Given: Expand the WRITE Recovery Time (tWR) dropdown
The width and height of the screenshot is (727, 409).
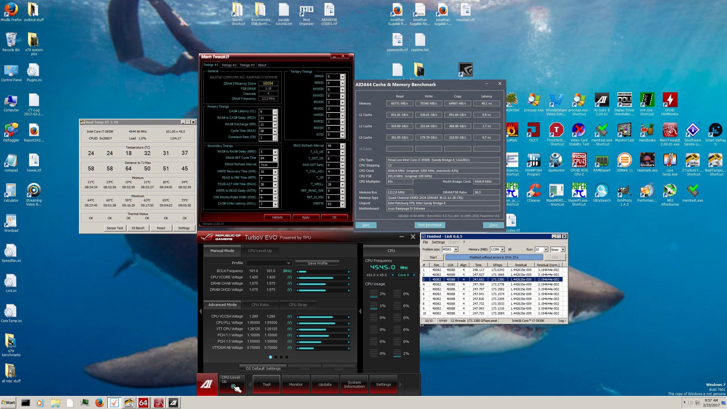Looking at the screenshot, I should 275,172.
